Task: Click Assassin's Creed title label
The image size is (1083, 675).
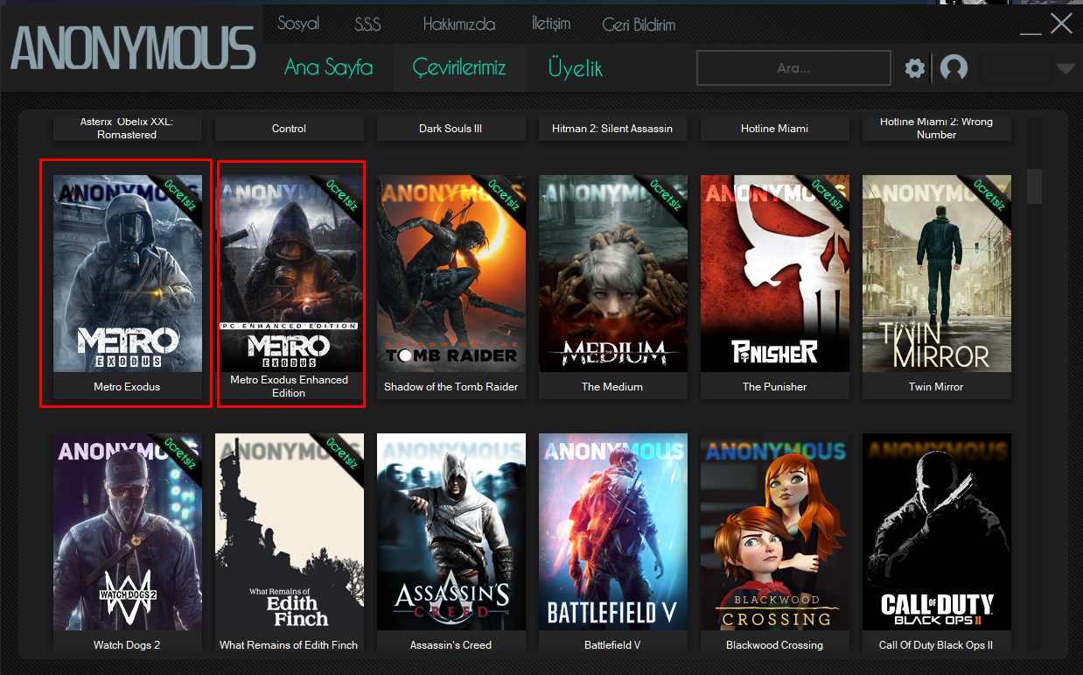Action: 451,645
